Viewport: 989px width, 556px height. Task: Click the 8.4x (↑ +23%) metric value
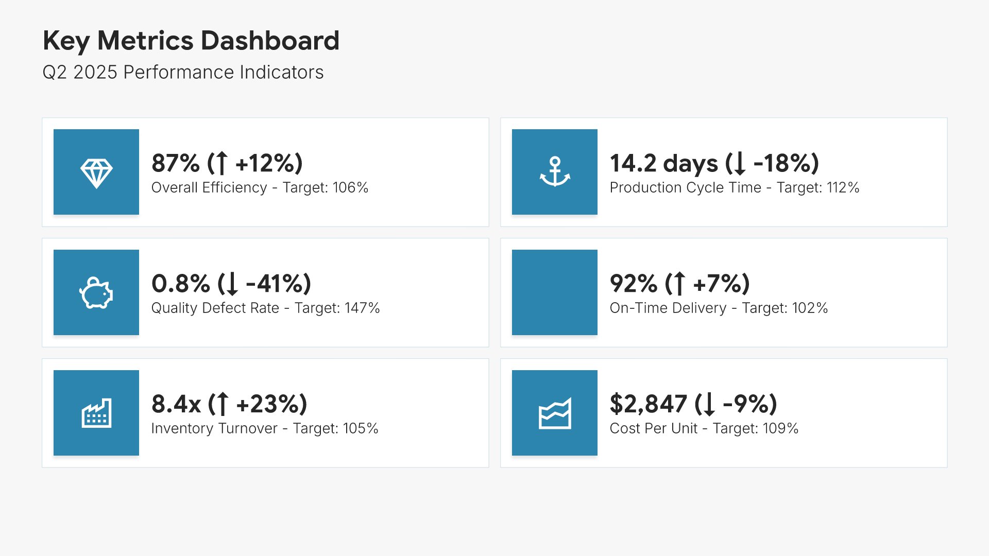coord(229,404)
